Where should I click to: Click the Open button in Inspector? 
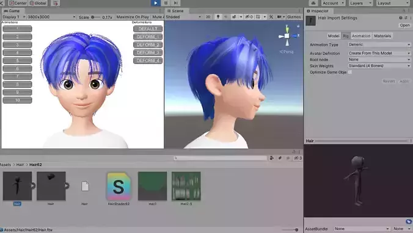point(404,25)
